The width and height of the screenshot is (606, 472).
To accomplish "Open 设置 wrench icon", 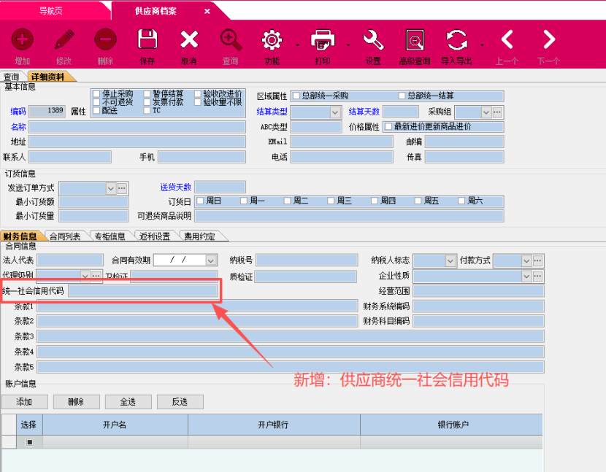I will click(373, 40).
